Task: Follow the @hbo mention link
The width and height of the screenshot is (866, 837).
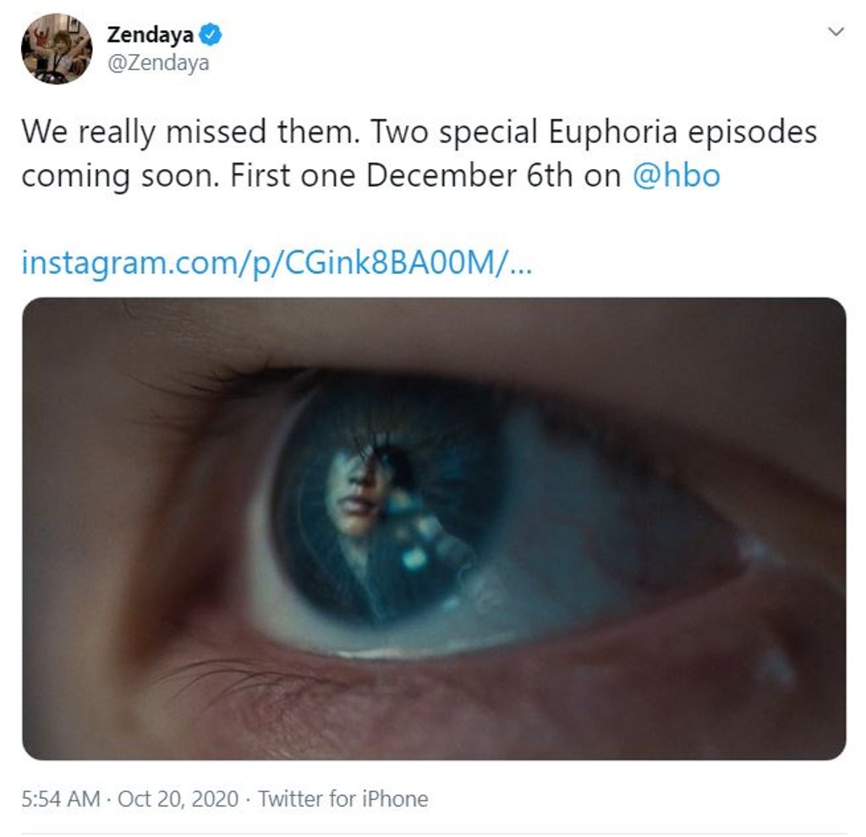Action: pos(676,175)
